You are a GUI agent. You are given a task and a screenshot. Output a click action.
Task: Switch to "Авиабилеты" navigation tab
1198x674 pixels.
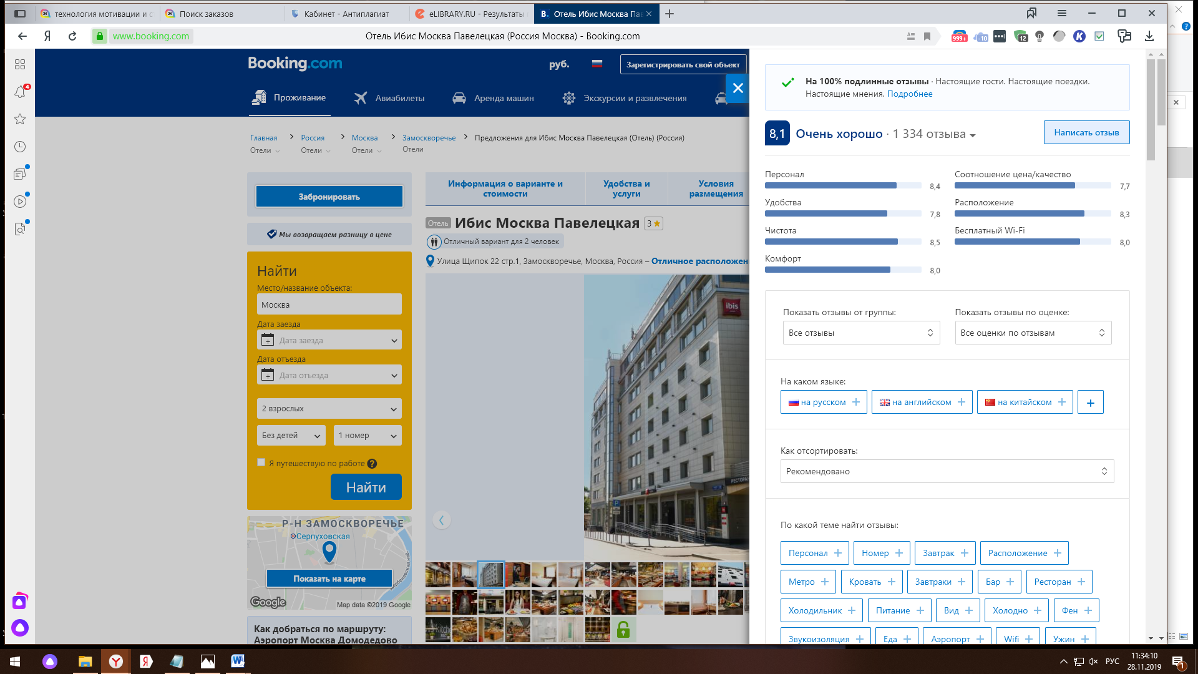point(389,98)
